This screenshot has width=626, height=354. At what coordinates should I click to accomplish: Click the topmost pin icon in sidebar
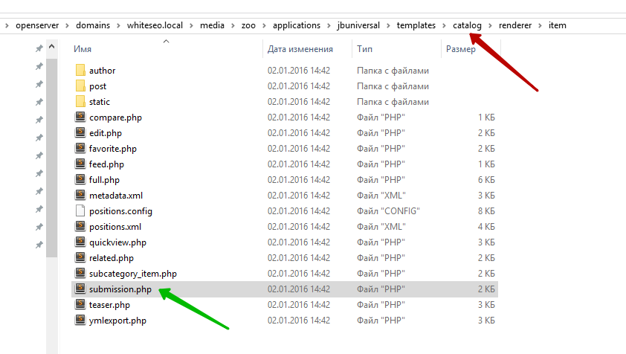click(x=39, y=49)
